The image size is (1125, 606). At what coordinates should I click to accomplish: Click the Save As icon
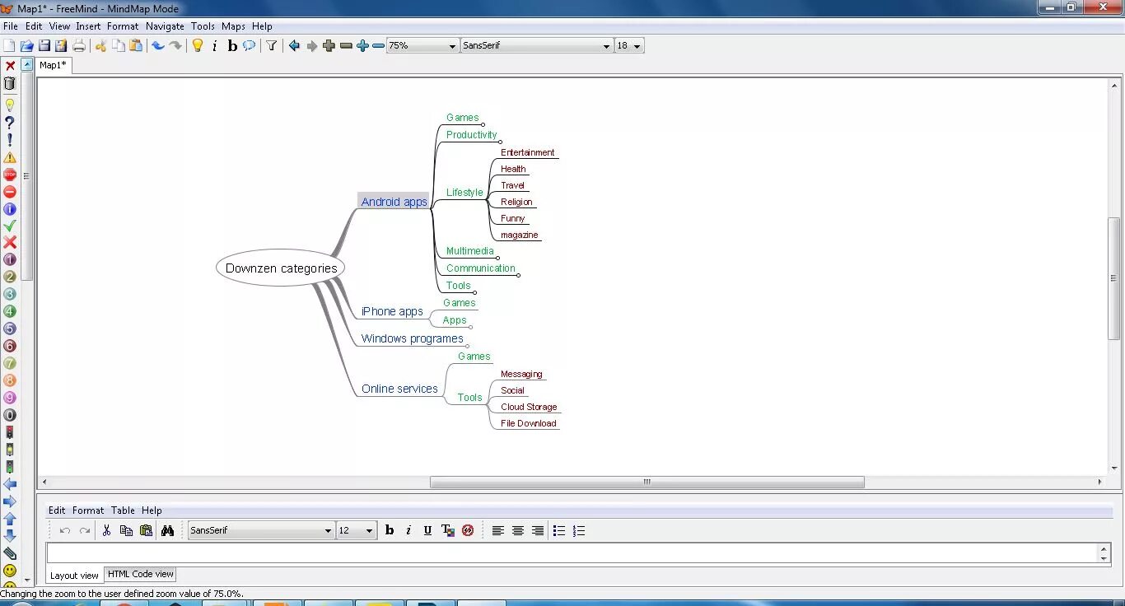61,46
